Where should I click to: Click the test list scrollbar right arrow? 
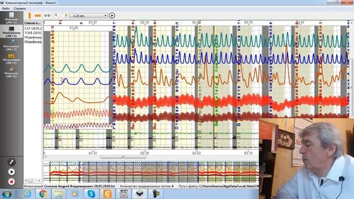point(39,181)
